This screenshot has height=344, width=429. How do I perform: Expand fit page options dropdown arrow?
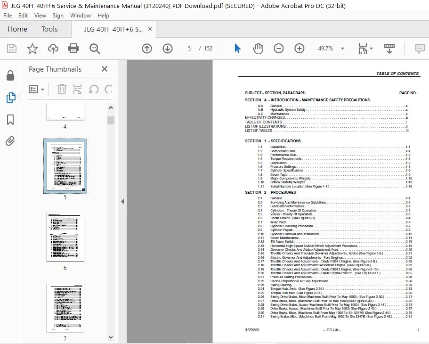coord(371,49)
